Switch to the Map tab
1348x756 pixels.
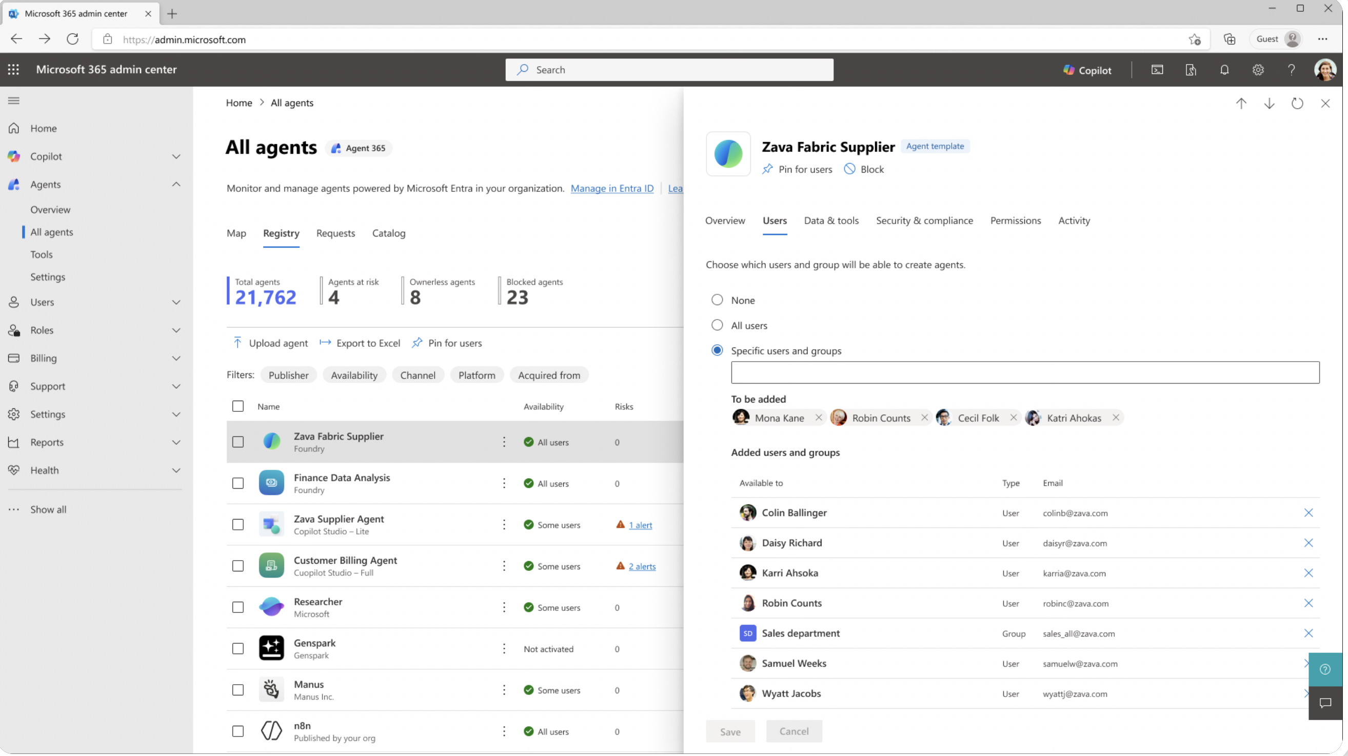click(x=236, y=233)
